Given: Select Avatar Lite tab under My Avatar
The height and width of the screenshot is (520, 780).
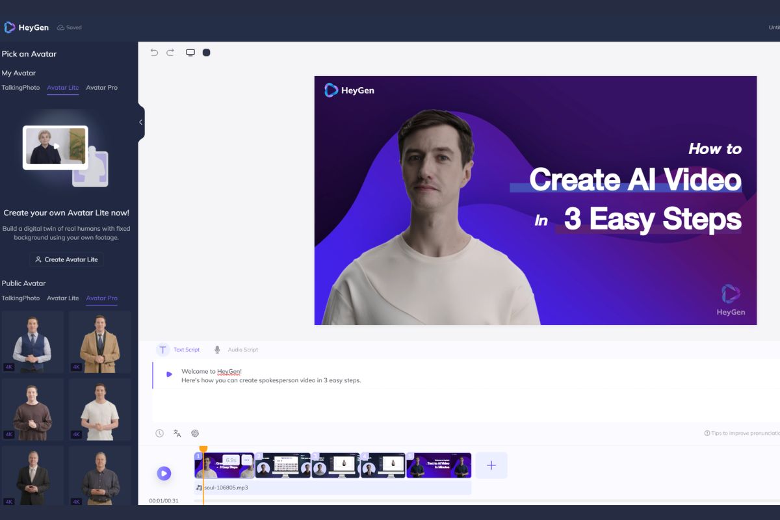Looking at the screenshot, I should tap(63, 88).
